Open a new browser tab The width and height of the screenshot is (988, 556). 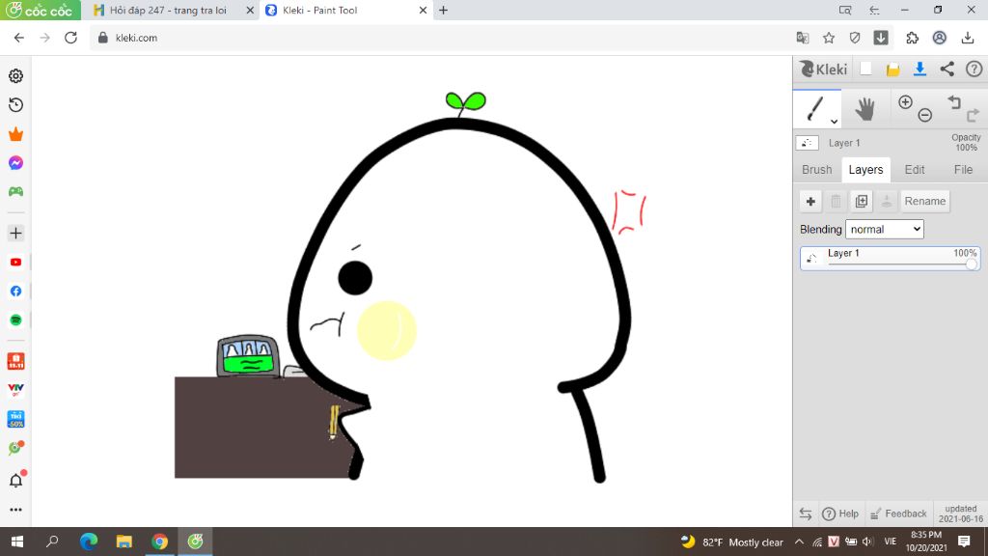tap(444, 10)
